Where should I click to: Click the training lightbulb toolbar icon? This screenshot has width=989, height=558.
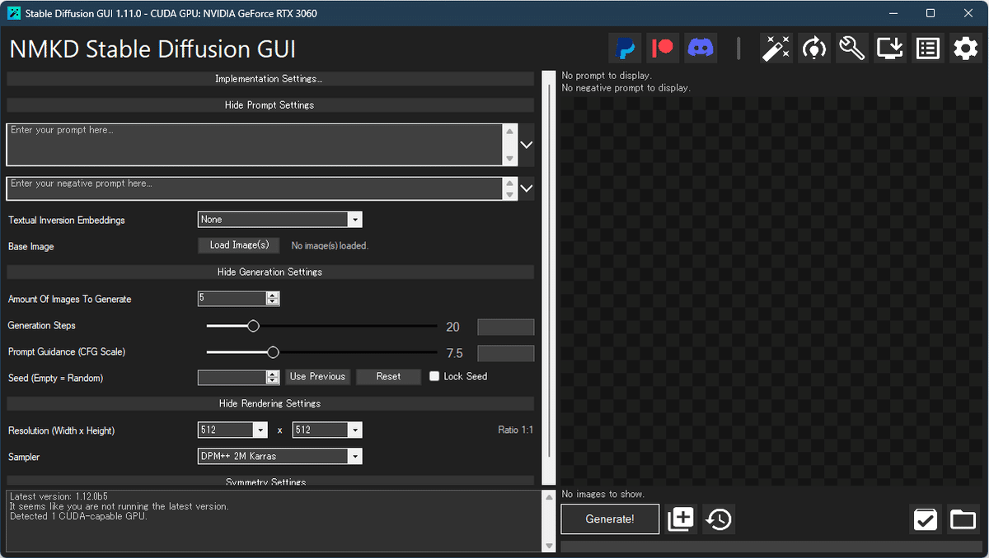[813, 48]
